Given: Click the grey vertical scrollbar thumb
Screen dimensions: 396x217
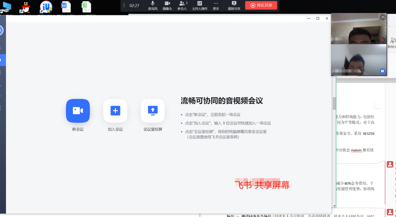Looking at the screenshot, I should point(334,103).
